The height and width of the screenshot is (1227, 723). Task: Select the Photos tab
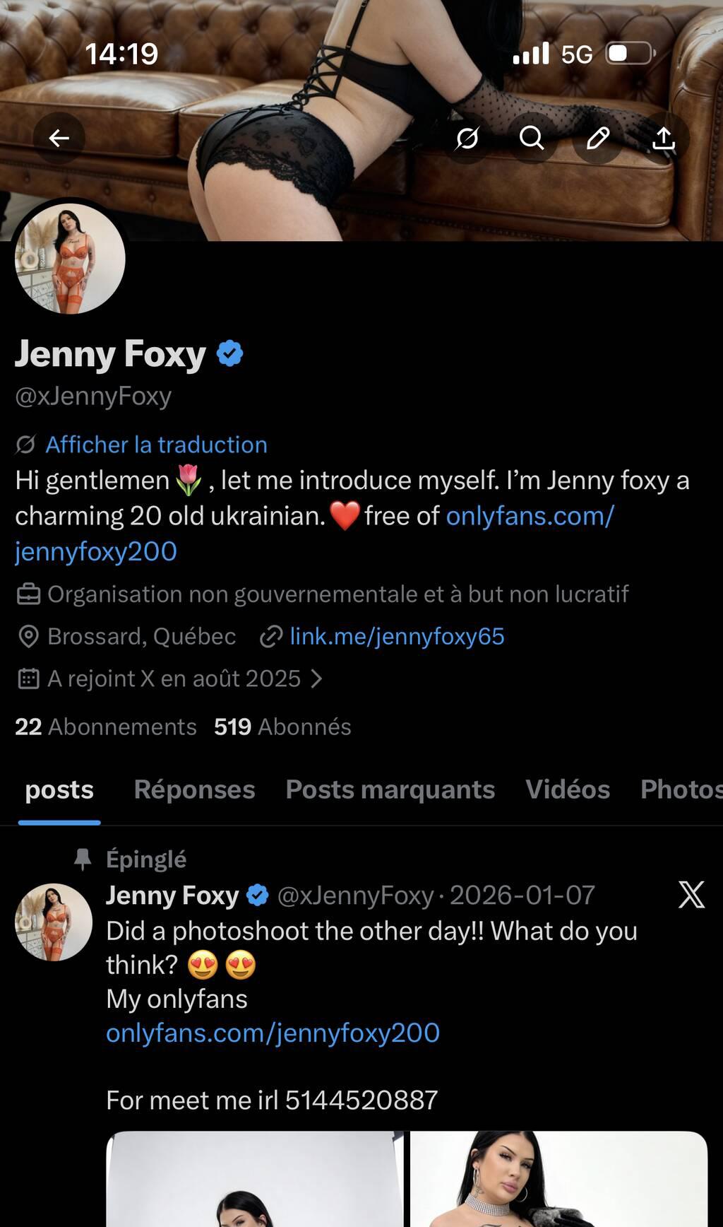click(x=681, y=789)
